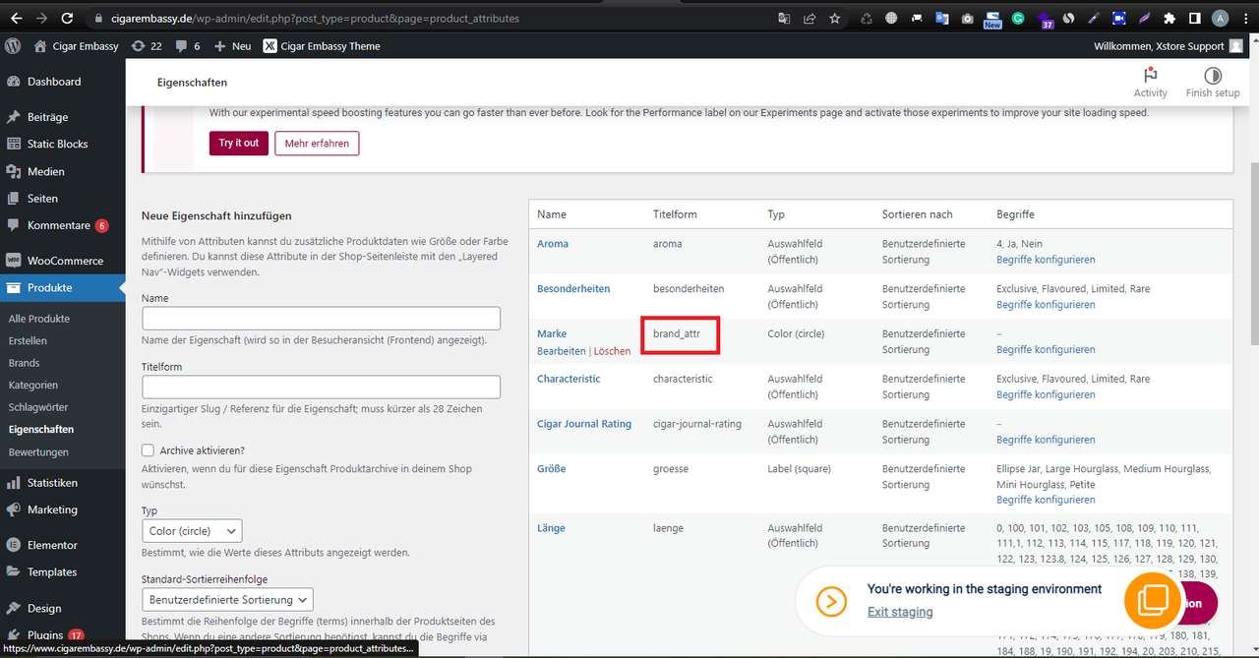Viewport: 1259px width, 658px height.
Task: Open the Grammarly extension icon
Action: pyautogui.click(x=1018, y=18)
